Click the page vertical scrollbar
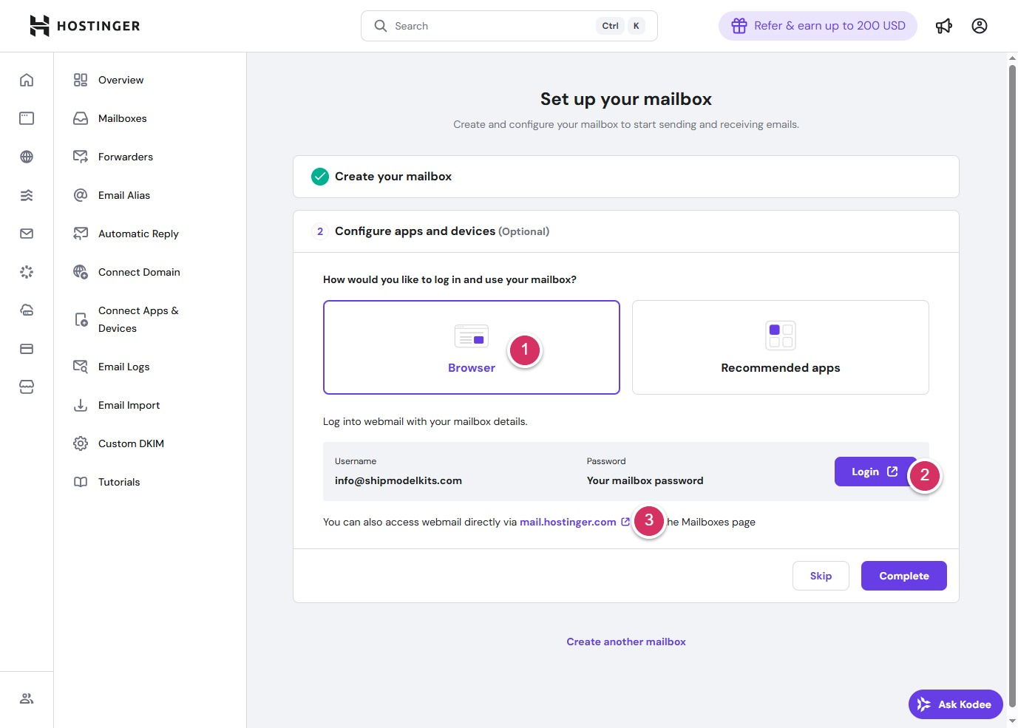This screenshot has height=728, width=1018. pyautogui.click(x=1012, y=370)
